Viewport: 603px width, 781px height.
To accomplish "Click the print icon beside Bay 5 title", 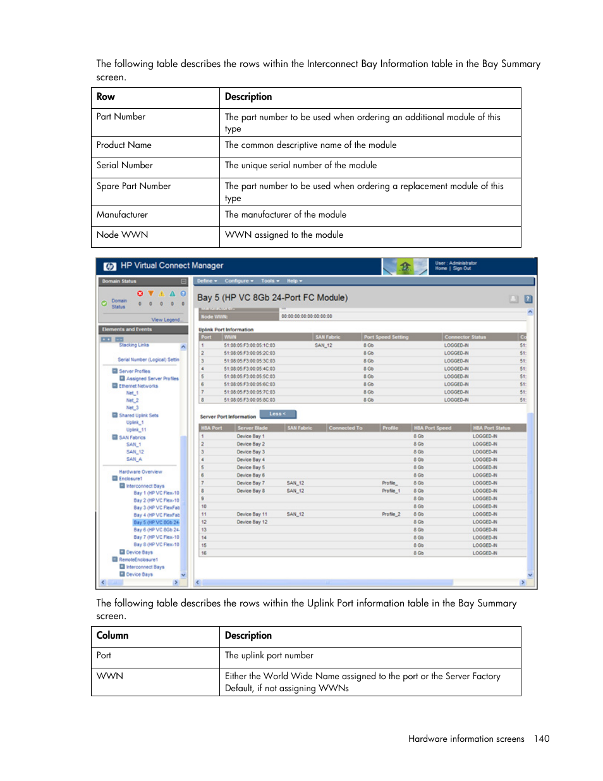I will (x=514, y=299).
